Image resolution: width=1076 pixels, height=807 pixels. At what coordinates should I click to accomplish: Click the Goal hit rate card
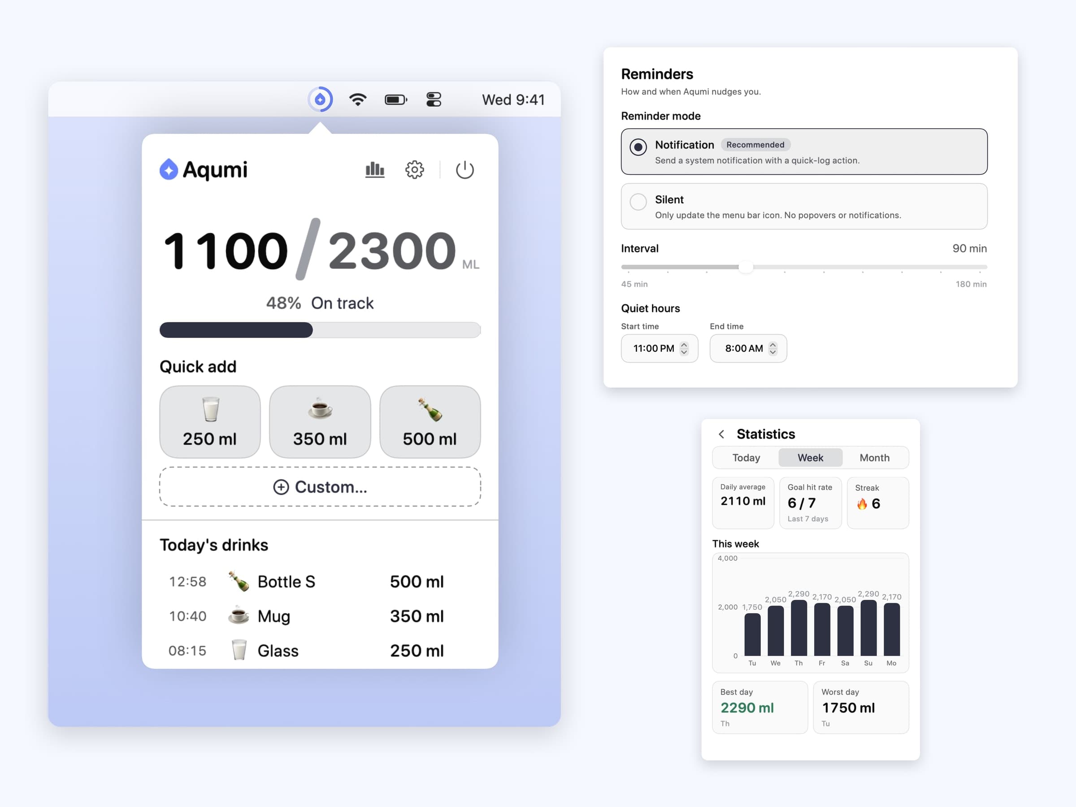point(811,503)
